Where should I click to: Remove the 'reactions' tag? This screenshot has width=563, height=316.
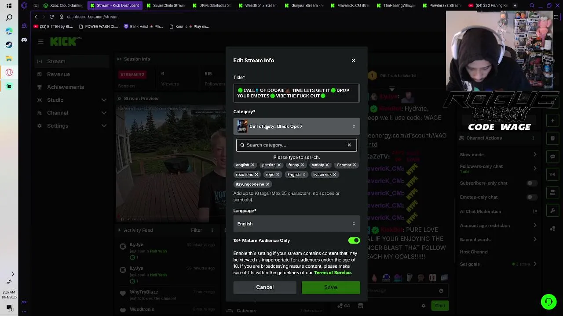[256, 175]
